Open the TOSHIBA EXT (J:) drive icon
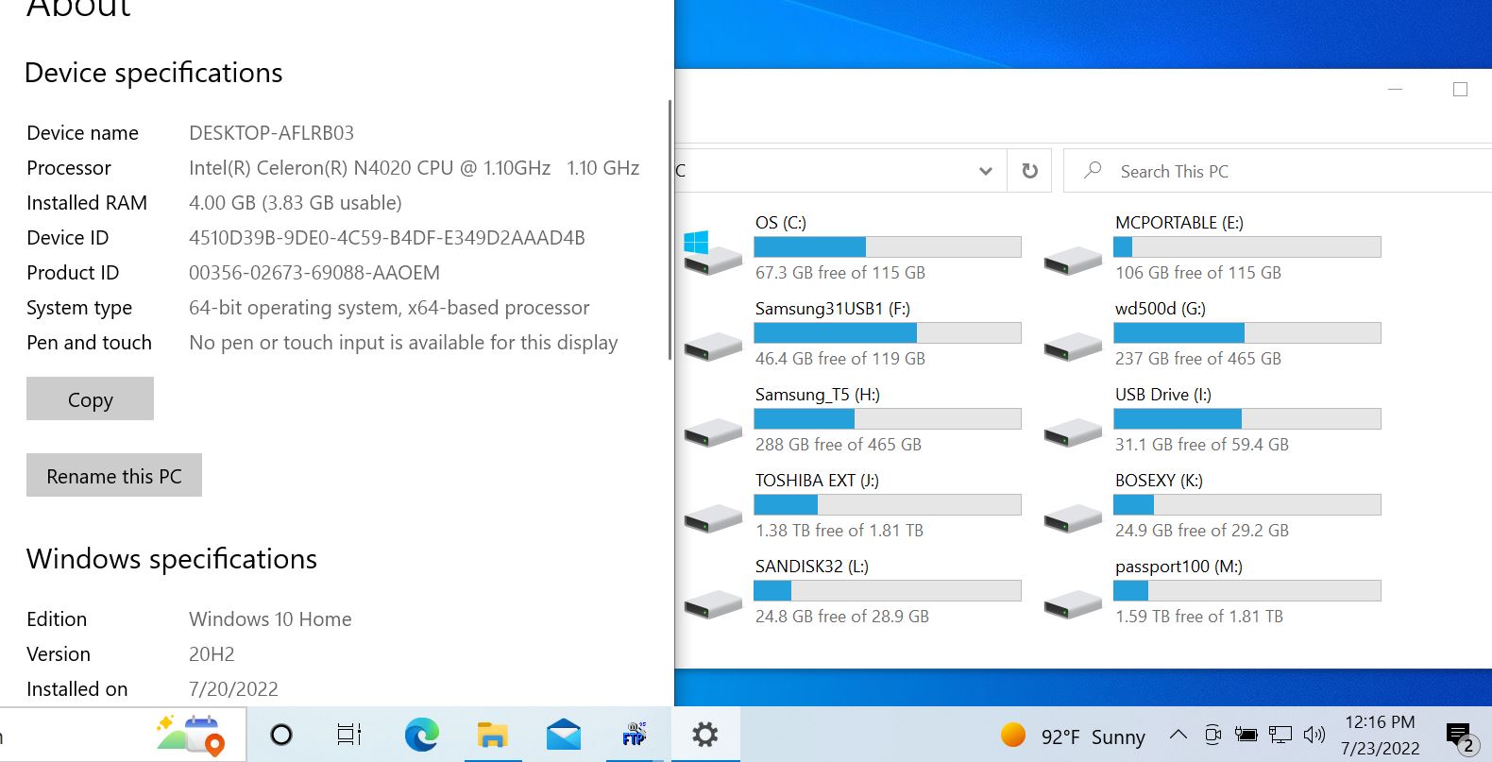Image resolution: width=1492 pixels, height=762 pixels. coord(713,517)
